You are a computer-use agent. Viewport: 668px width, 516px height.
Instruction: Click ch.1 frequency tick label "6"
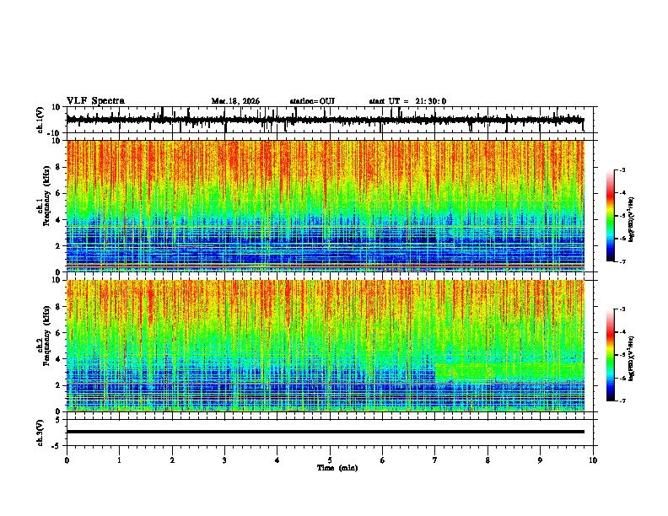point(58,193)
